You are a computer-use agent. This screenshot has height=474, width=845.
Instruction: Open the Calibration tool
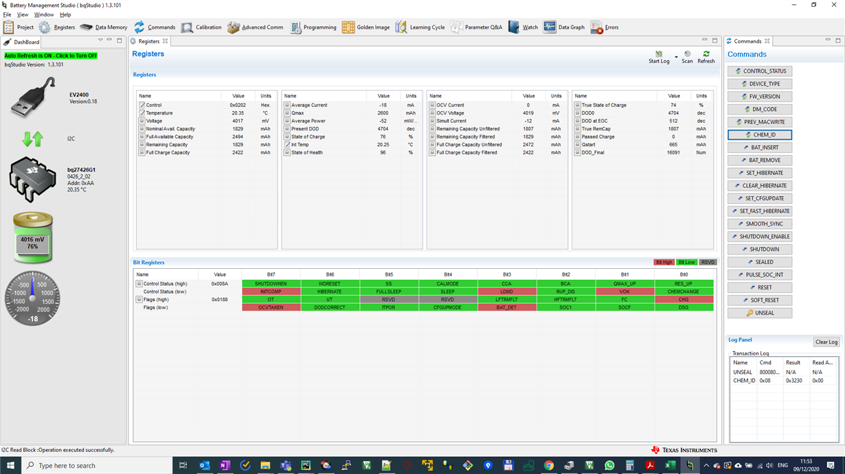(201, 27)
